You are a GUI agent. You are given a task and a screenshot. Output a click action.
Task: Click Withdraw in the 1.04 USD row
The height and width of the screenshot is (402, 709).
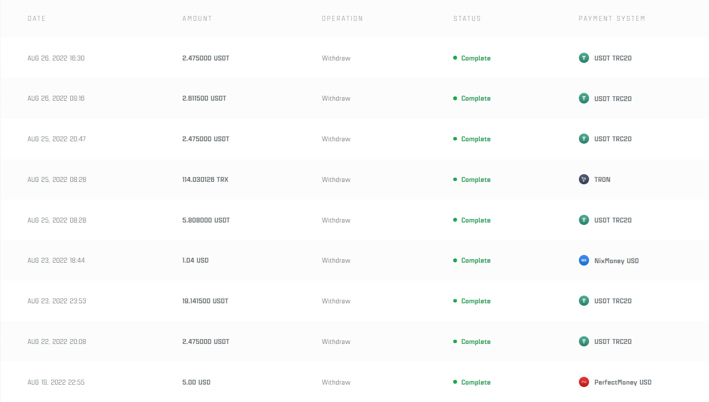click(x=336, y=260)
